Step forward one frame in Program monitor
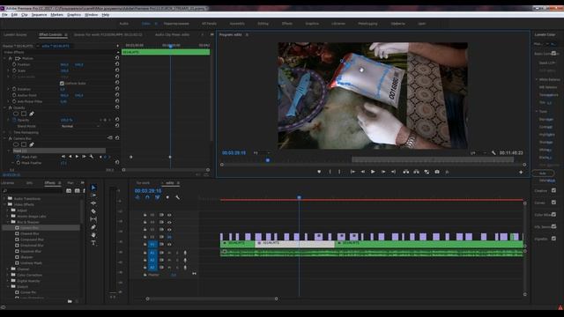Viewport: 564px width, 317px height. pos(383,172)
